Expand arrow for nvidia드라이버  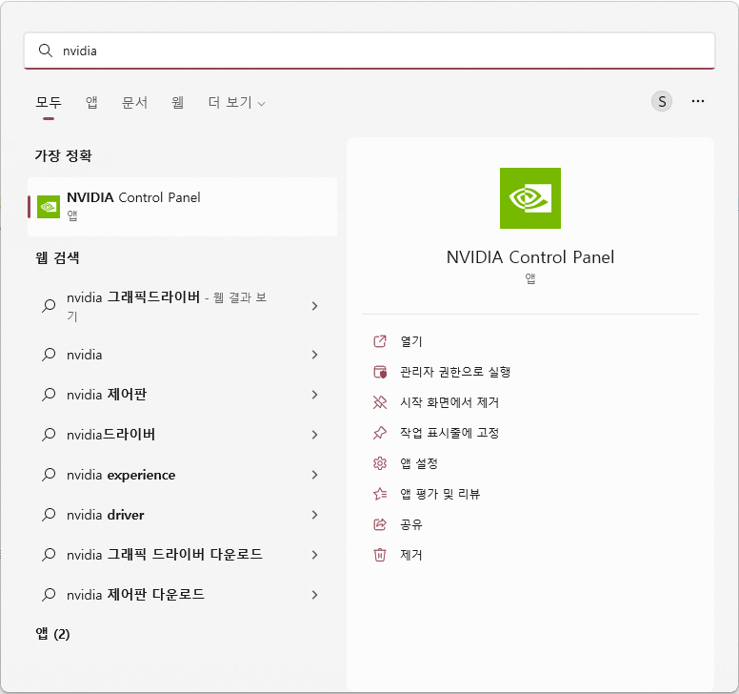(315, 435)
